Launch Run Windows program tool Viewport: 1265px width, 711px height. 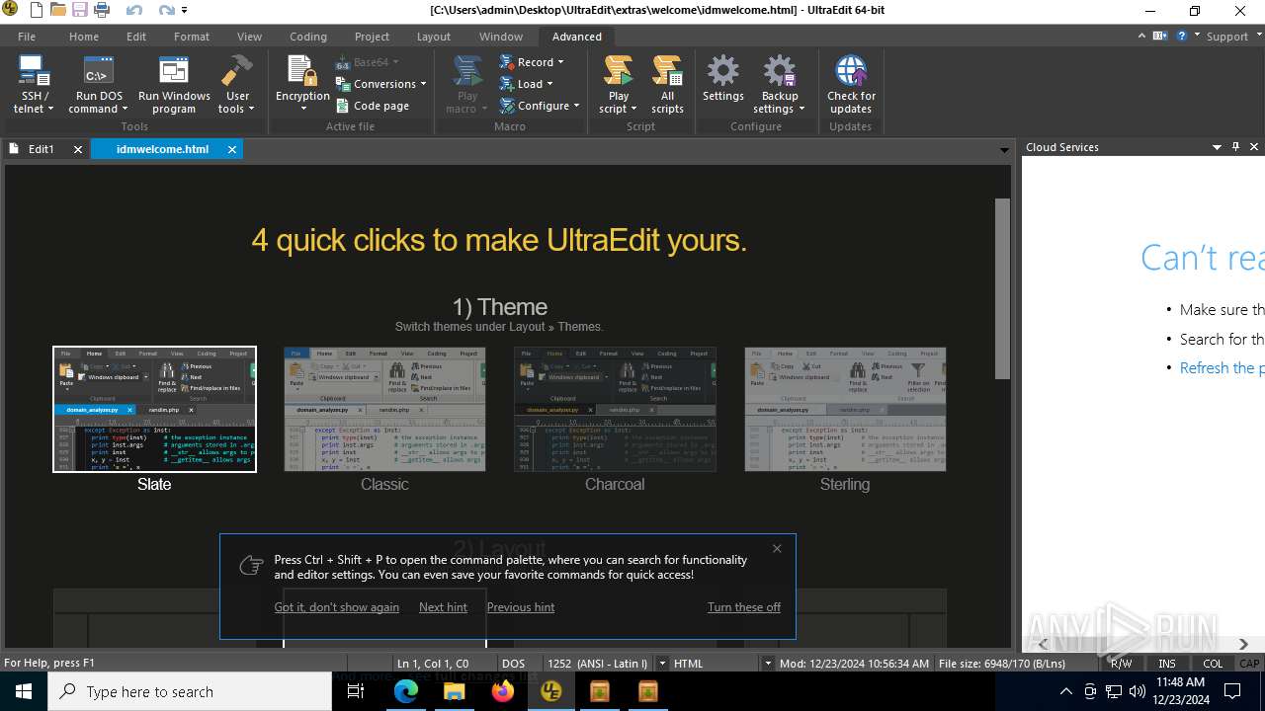pyautogui.click(x=174, y=85)
